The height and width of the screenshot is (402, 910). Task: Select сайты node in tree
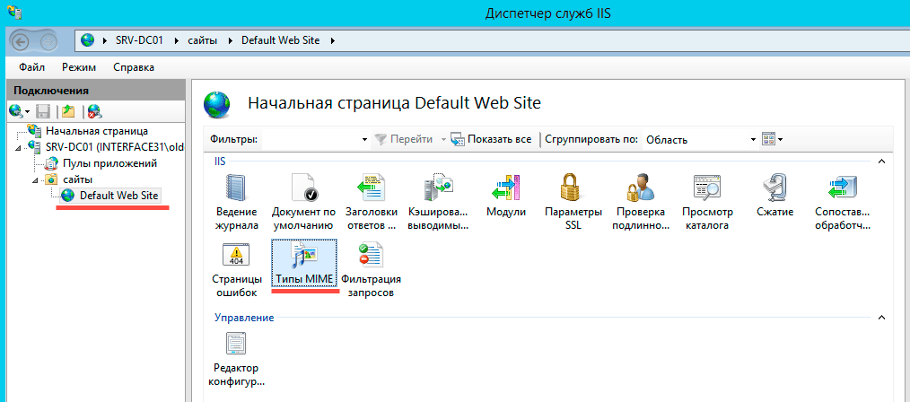(77, 179)
